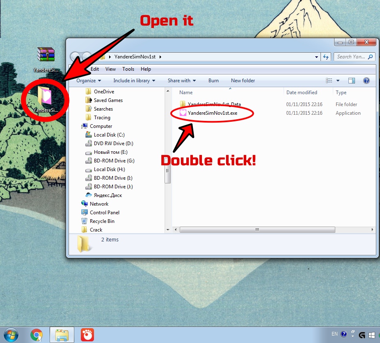Click the navigation pane scroll down arrow
The width and height of the screenshot is (380, 343).
168,229
